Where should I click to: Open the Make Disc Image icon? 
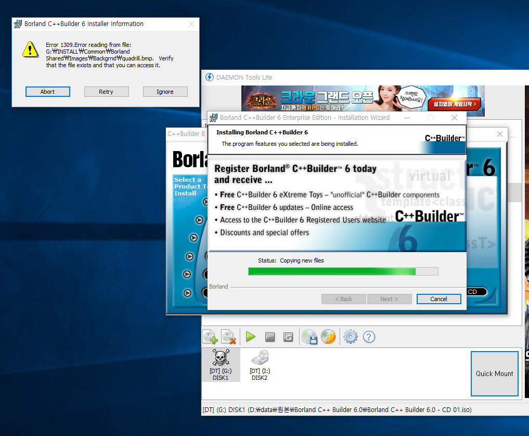tap(309, 337)
